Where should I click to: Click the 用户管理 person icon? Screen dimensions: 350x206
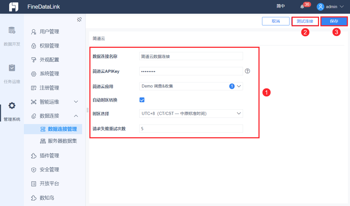[x=34, y=32]
